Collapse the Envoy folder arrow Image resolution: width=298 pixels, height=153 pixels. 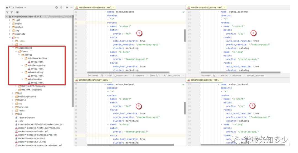click(x=16, y=51)
